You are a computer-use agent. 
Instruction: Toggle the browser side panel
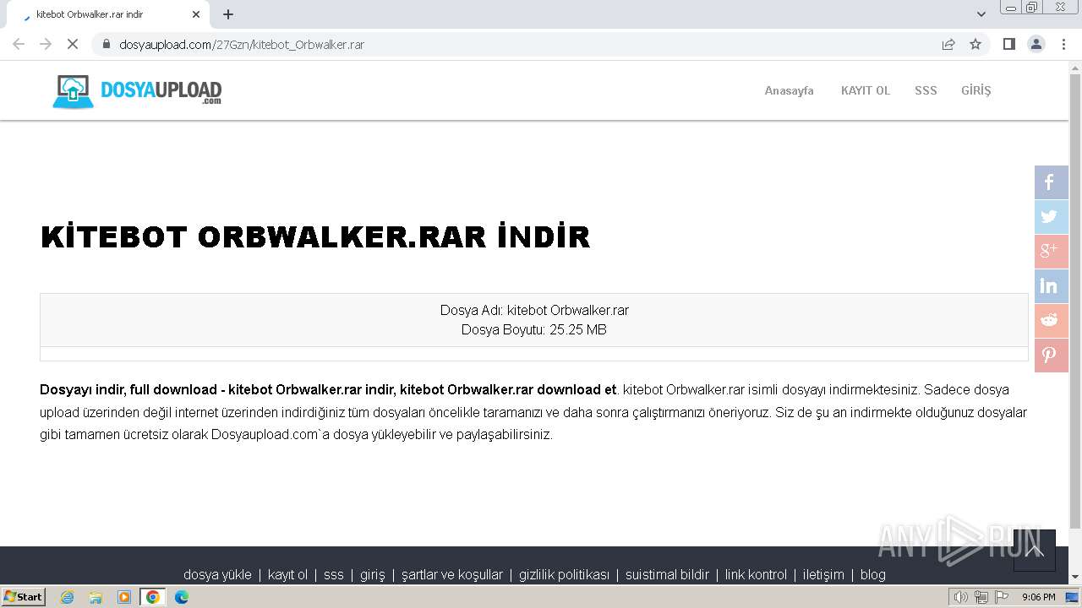pyautogui.click(x=1008, y=44)
